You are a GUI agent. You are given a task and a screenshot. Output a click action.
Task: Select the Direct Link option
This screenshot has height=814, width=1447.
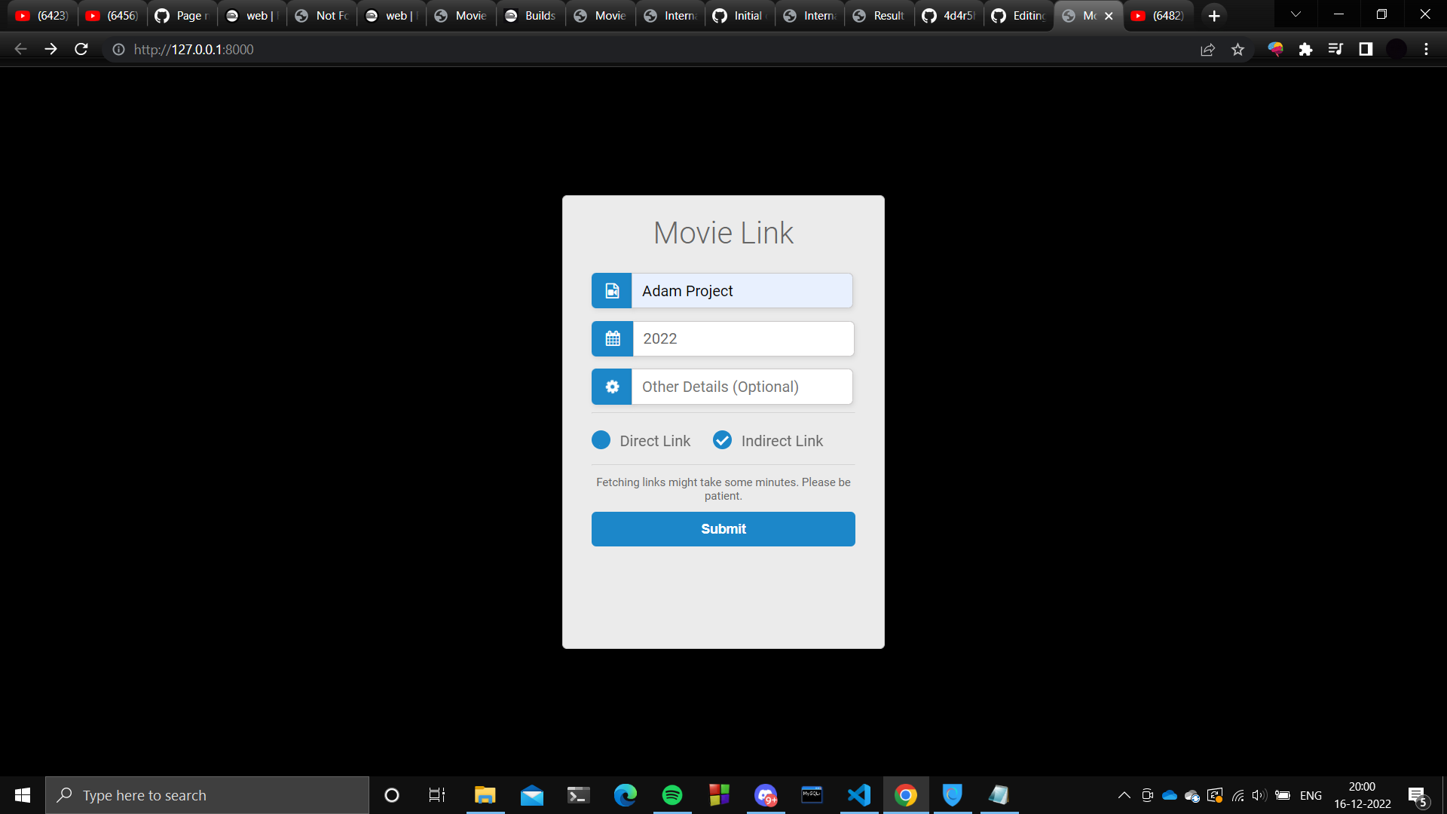tap(601, 440)
